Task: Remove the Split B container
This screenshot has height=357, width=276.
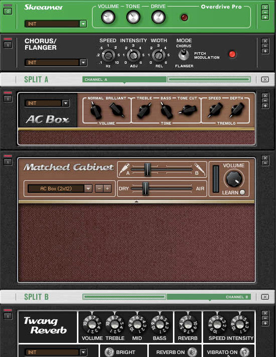Action: pos(265,297)
